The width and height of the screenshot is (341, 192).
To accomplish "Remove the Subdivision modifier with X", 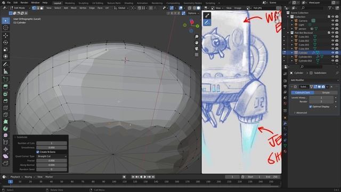I will tap(331, 87).
